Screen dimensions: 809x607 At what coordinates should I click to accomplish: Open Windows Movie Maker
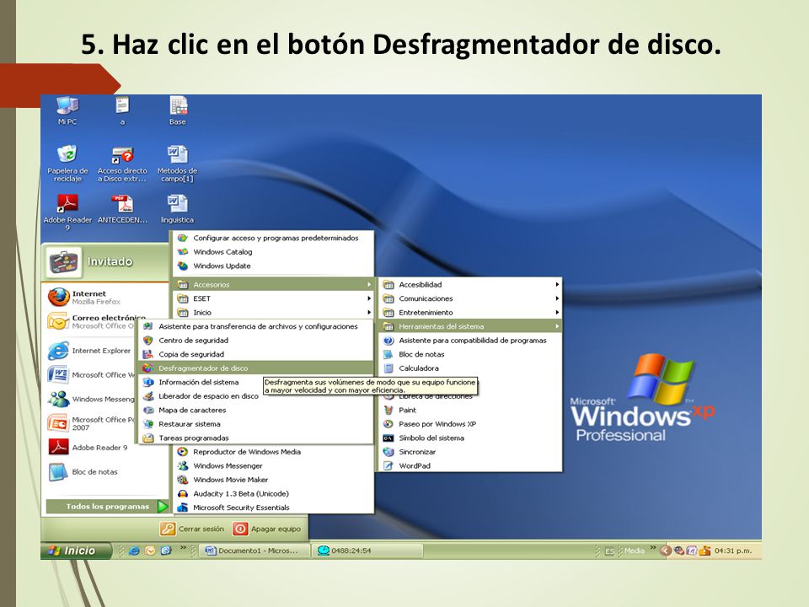tap(273, 480)
